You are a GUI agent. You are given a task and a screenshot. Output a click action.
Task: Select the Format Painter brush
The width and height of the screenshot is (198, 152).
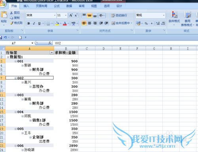[x=16, y=23]
